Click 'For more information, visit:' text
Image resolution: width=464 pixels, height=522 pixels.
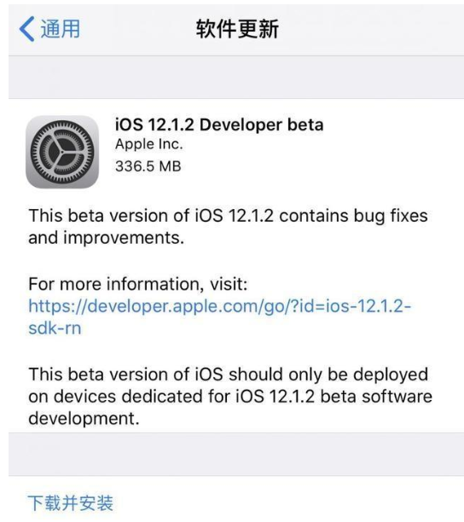point(138,284)
